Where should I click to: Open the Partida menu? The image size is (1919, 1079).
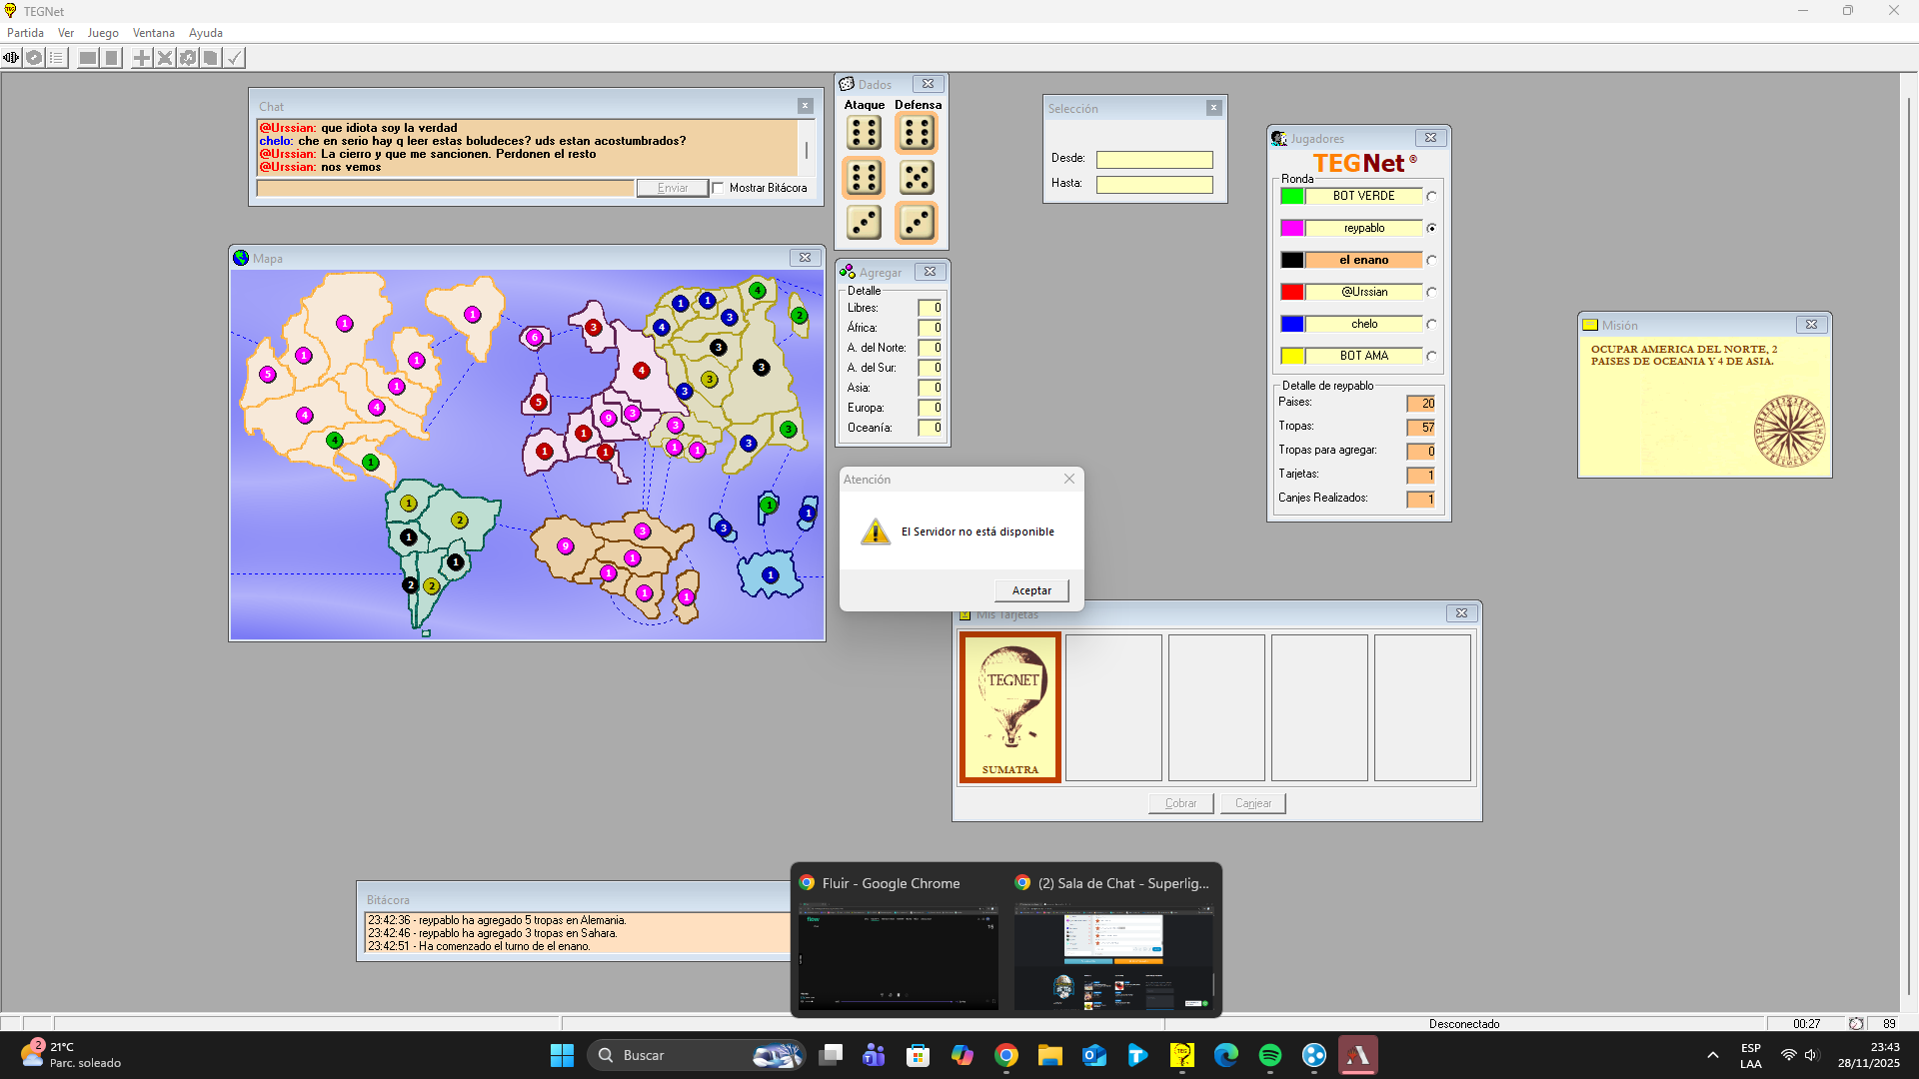25,33
